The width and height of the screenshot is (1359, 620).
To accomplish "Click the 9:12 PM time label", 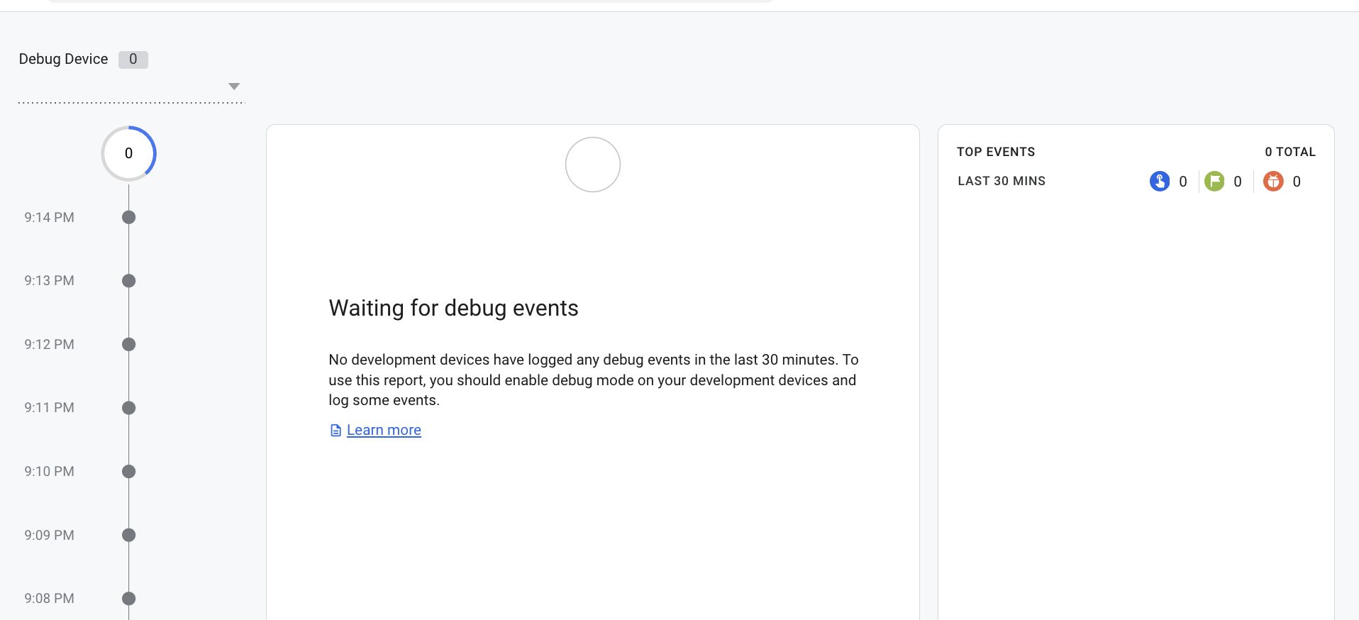I will pyautogui.click(x=49, y=344).
